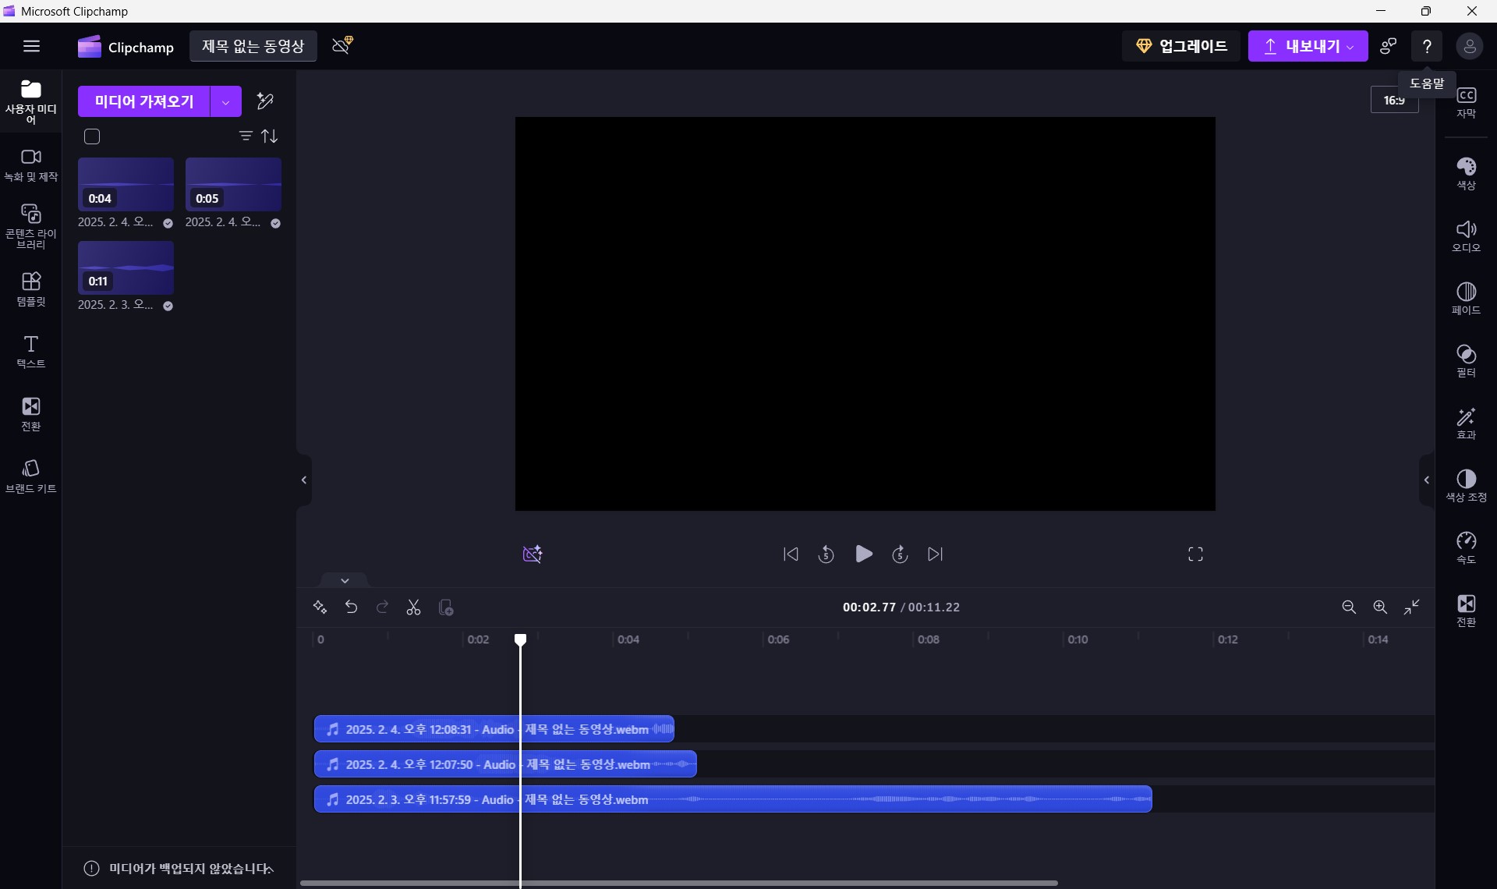Click the timeline horizontal scrollbar
1497x889 pixels.
(678, 884)
